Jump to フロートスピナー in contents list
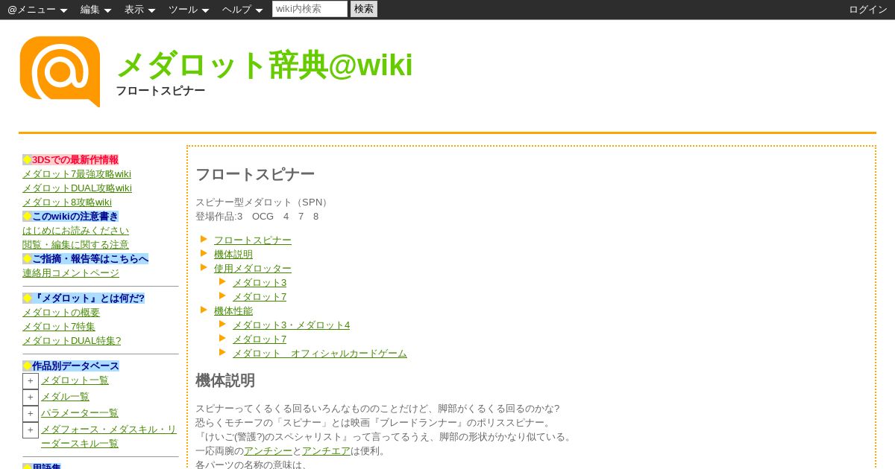This screenshot has height=469, width=895. pos(253,240)
